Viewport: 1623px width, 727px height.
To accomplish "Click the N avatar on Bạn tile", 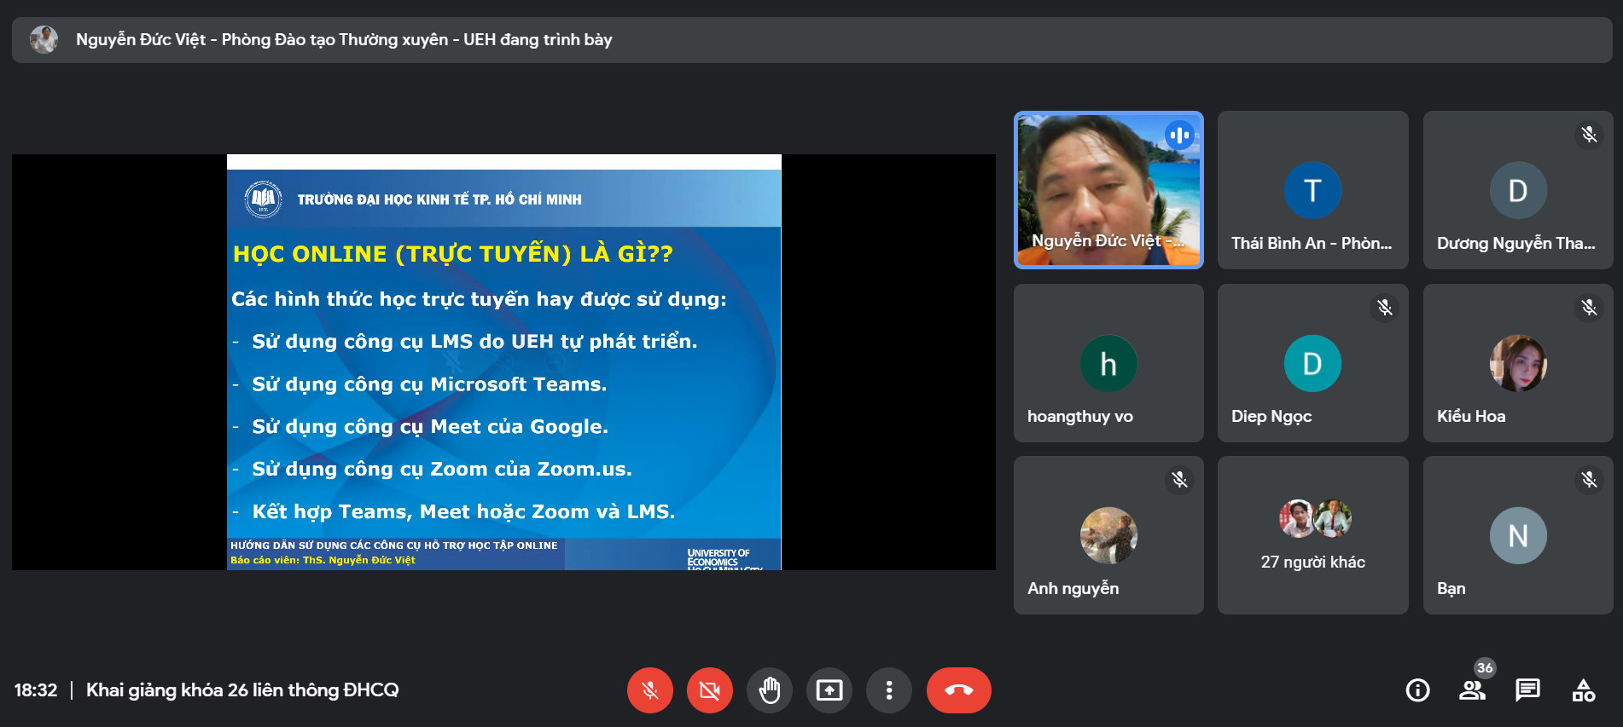I will click(1518, 536).
